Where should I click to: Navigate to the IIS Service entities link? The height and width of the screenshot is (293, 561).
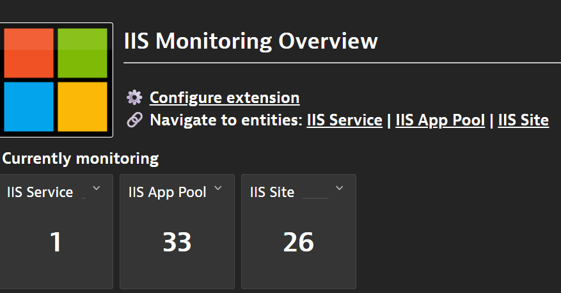(x=344, y=120)
